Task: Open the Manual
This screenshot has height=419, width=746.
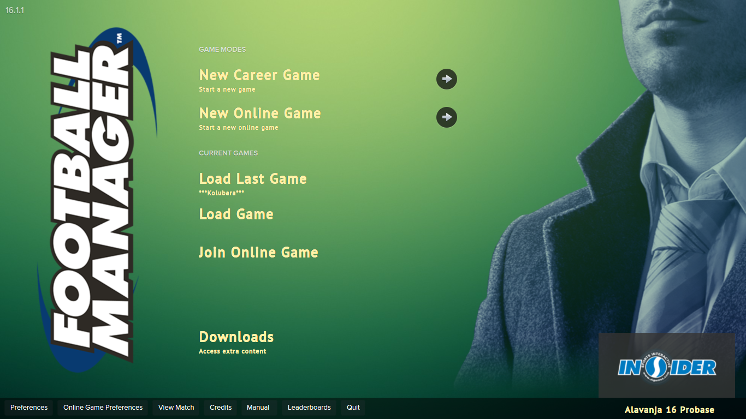Action: (258, 408)
